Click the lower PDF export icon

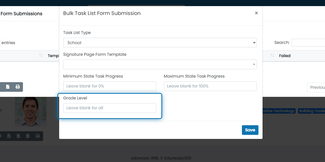pyautogui.click(x=28, y=136)
